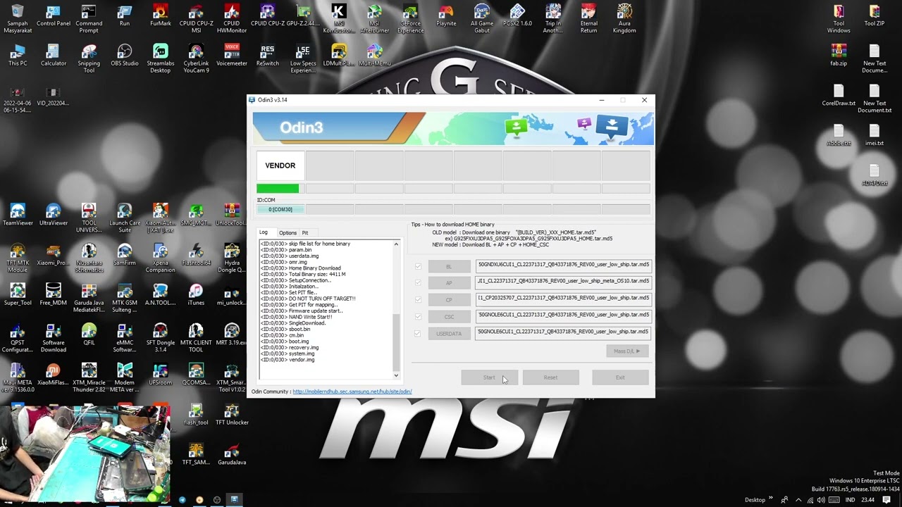Toggle the CSC file checkbox
The width and height of the screenshot is (902, 507).
coord(418,317)
